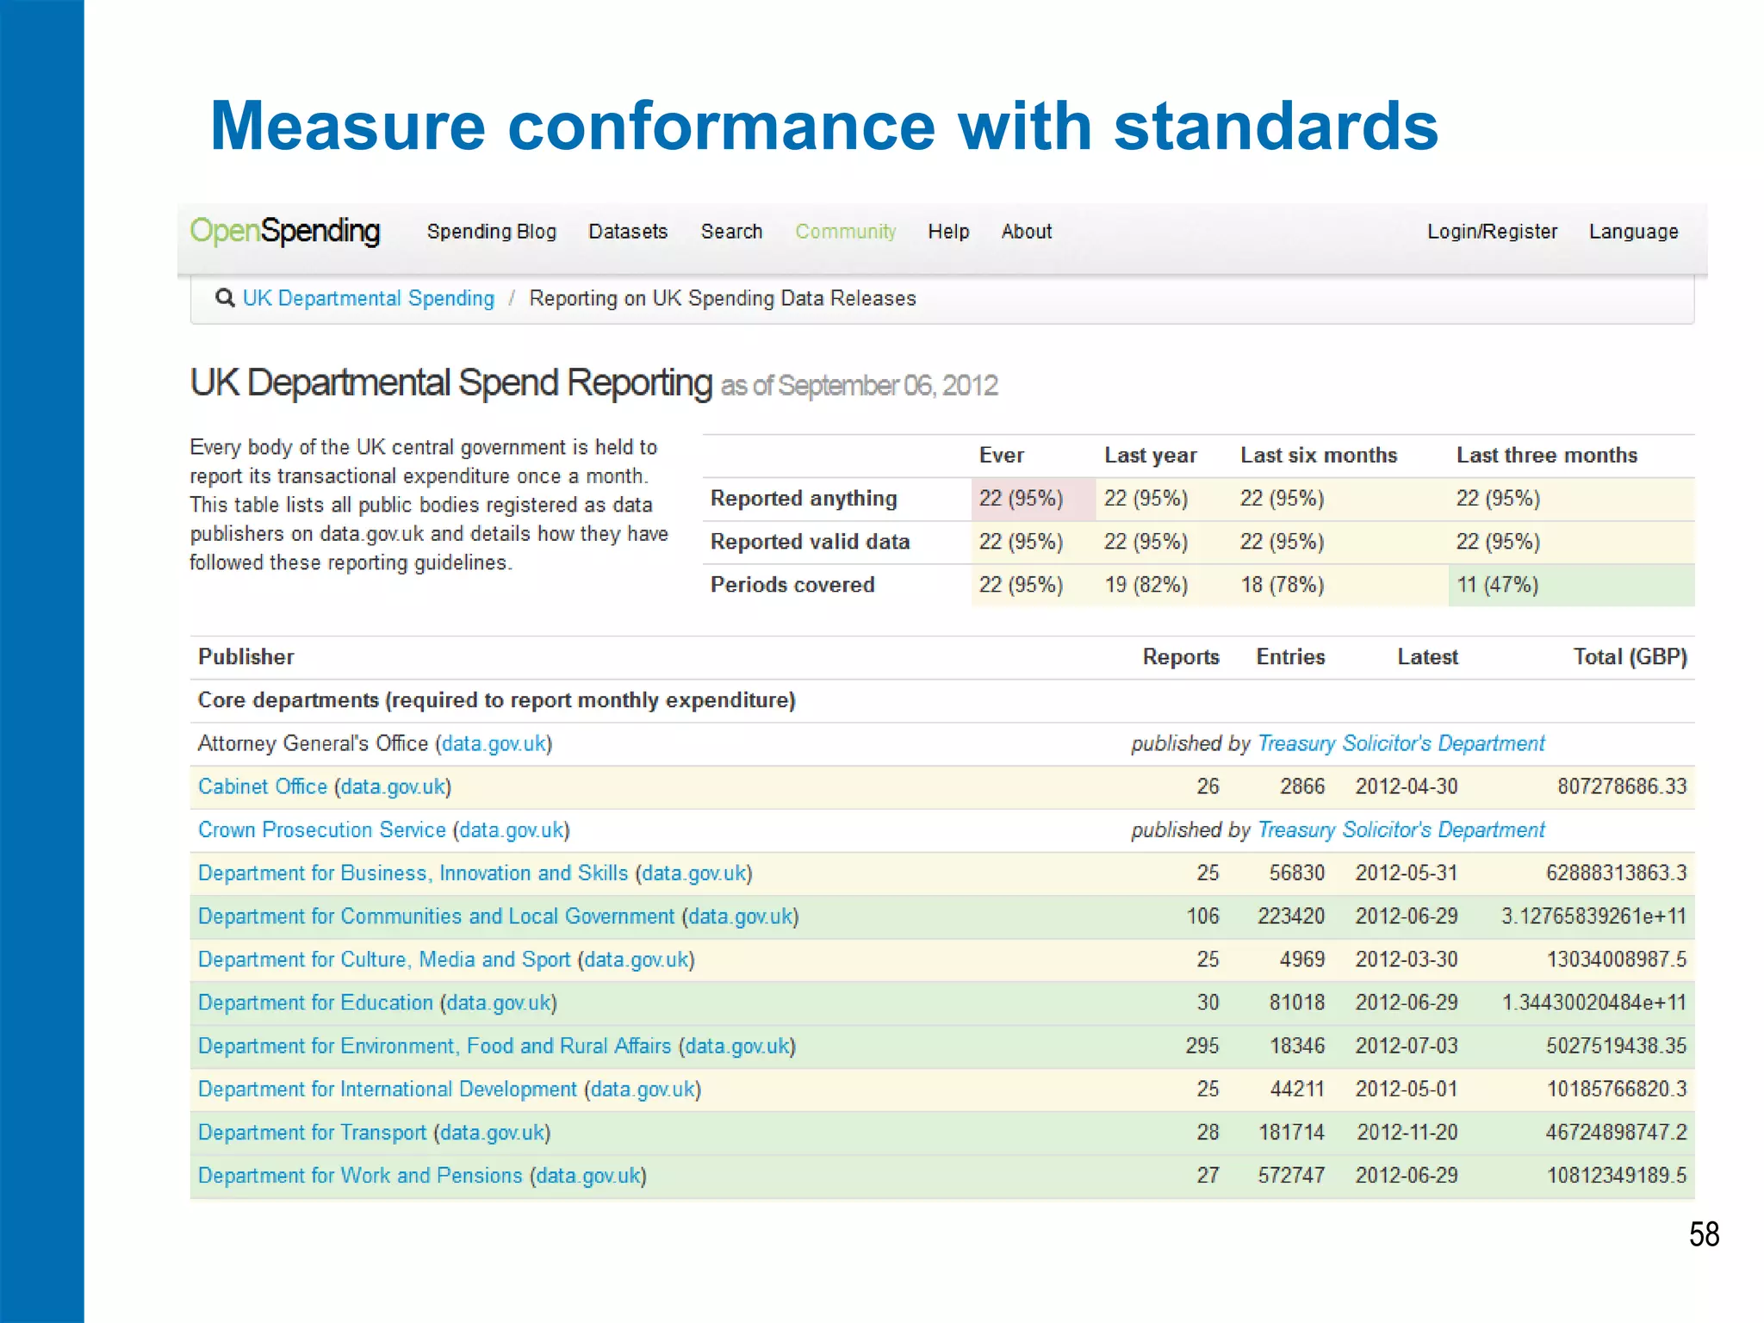The width and height of the screenshot is (1764, 1323).
Task: Click 'Core departments' section heading row
Action: click(x=942, y=700)
